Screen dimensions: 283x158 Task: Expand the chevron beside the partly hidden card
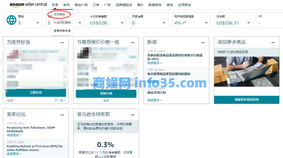pyautogui.click(x=80, y=23)
